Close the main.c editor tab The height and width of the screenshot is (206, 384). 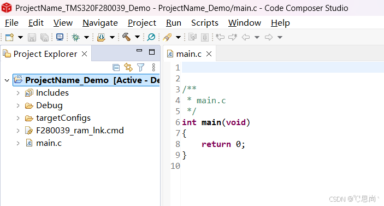point(209,54)
